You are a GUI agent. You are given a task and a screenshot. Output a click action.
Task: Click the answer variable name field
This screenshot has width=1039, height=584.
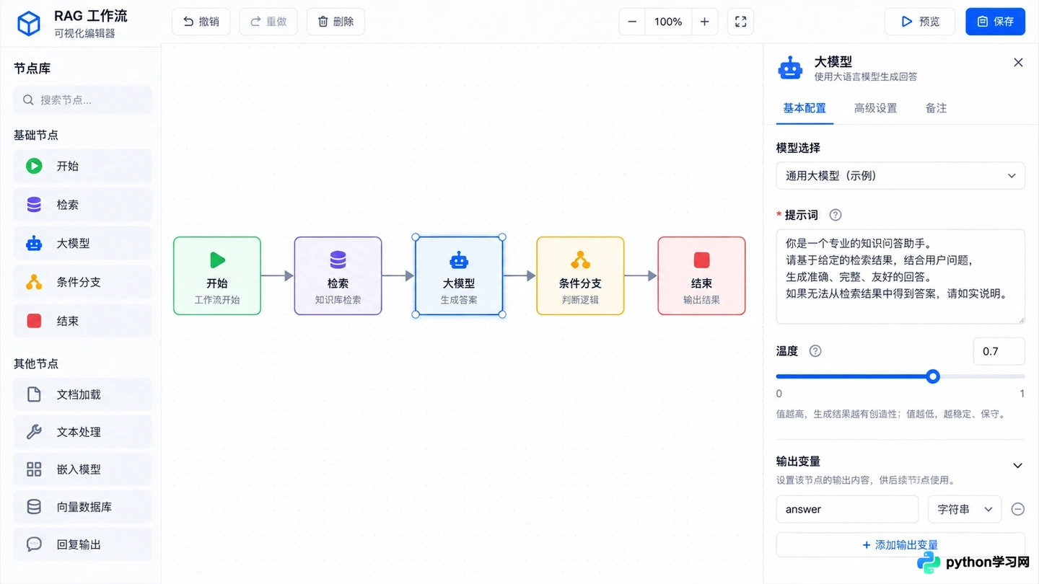pyautogui.click(x=847, y=509)
